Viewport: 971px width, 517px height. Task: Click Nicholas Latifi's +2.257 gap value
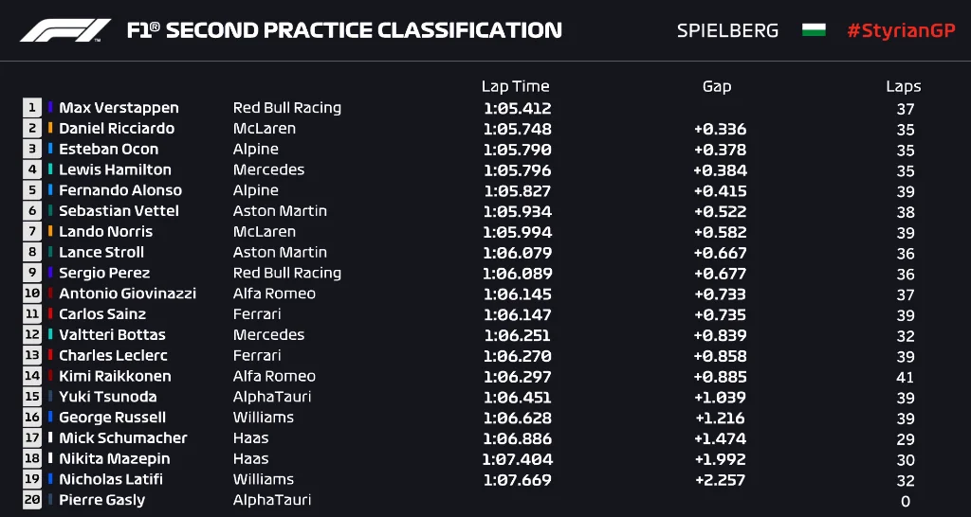click(x=720, y=480)
